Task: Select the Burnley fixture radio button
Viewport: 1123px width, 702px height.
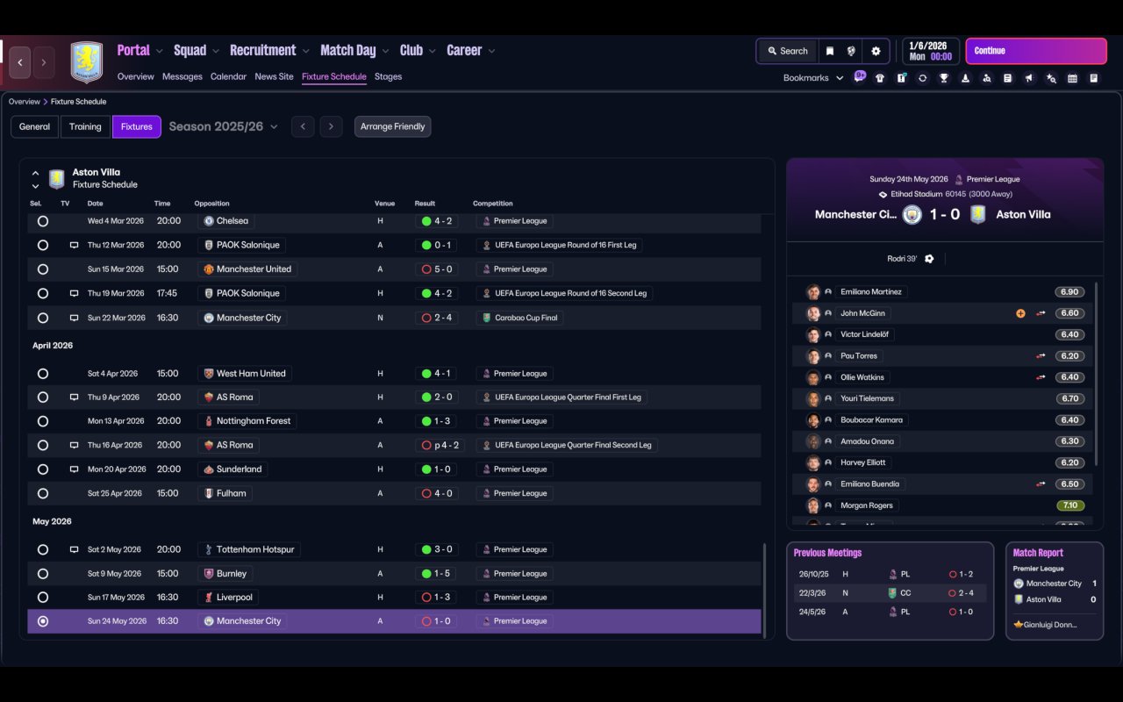Action: (x=43, y=574)
